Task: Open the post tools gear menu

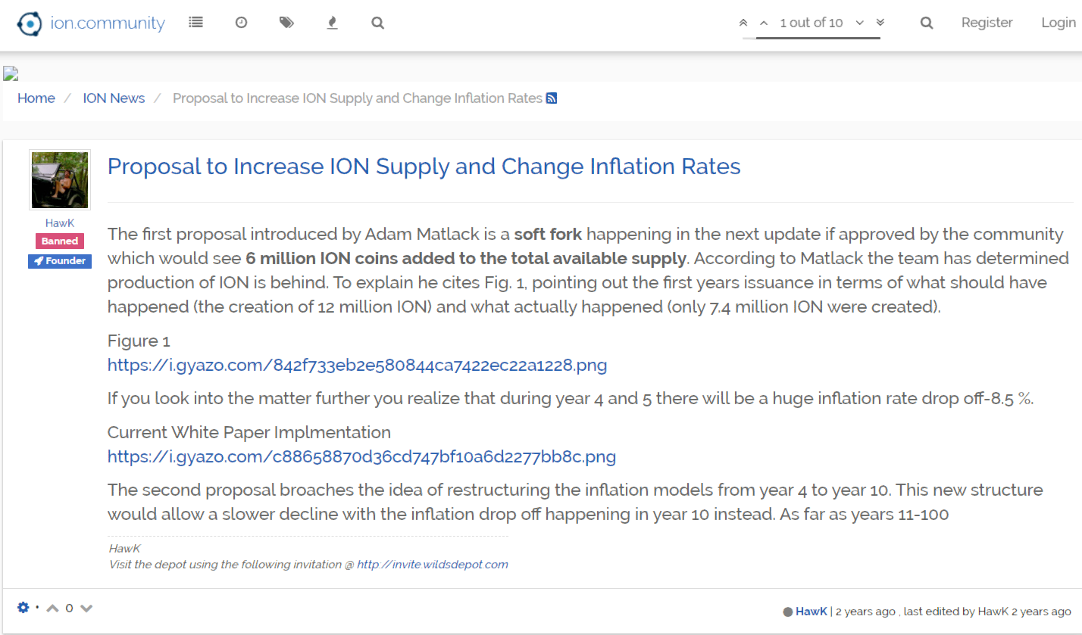Action: point(23,608)
